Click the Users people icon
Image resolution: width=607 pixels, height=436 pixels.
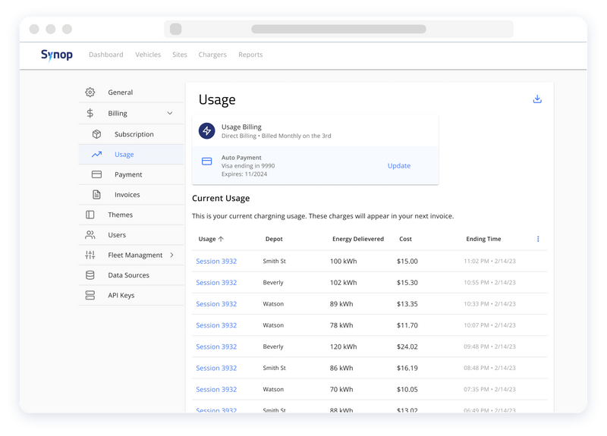pyautogui.click(x=90, y=235)
